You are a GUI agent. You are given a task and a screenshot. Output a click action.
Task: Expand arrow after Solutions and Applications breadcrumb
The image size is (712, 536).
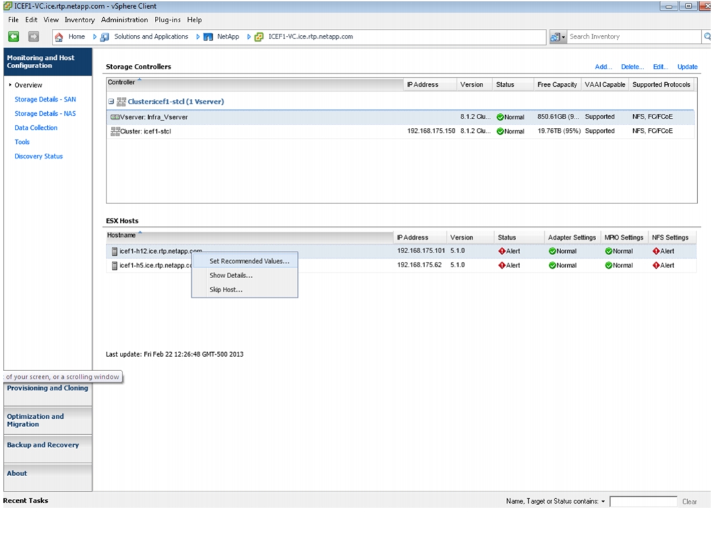(x=198, y=37)
